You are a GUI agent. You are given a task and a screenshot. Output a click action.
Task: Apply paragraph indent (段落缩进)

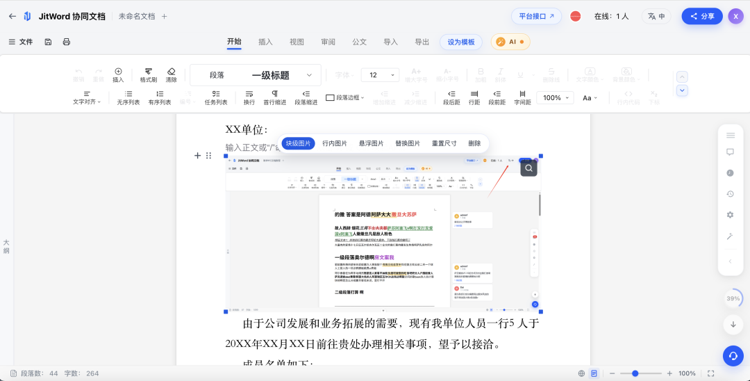(x=306, y=97)
